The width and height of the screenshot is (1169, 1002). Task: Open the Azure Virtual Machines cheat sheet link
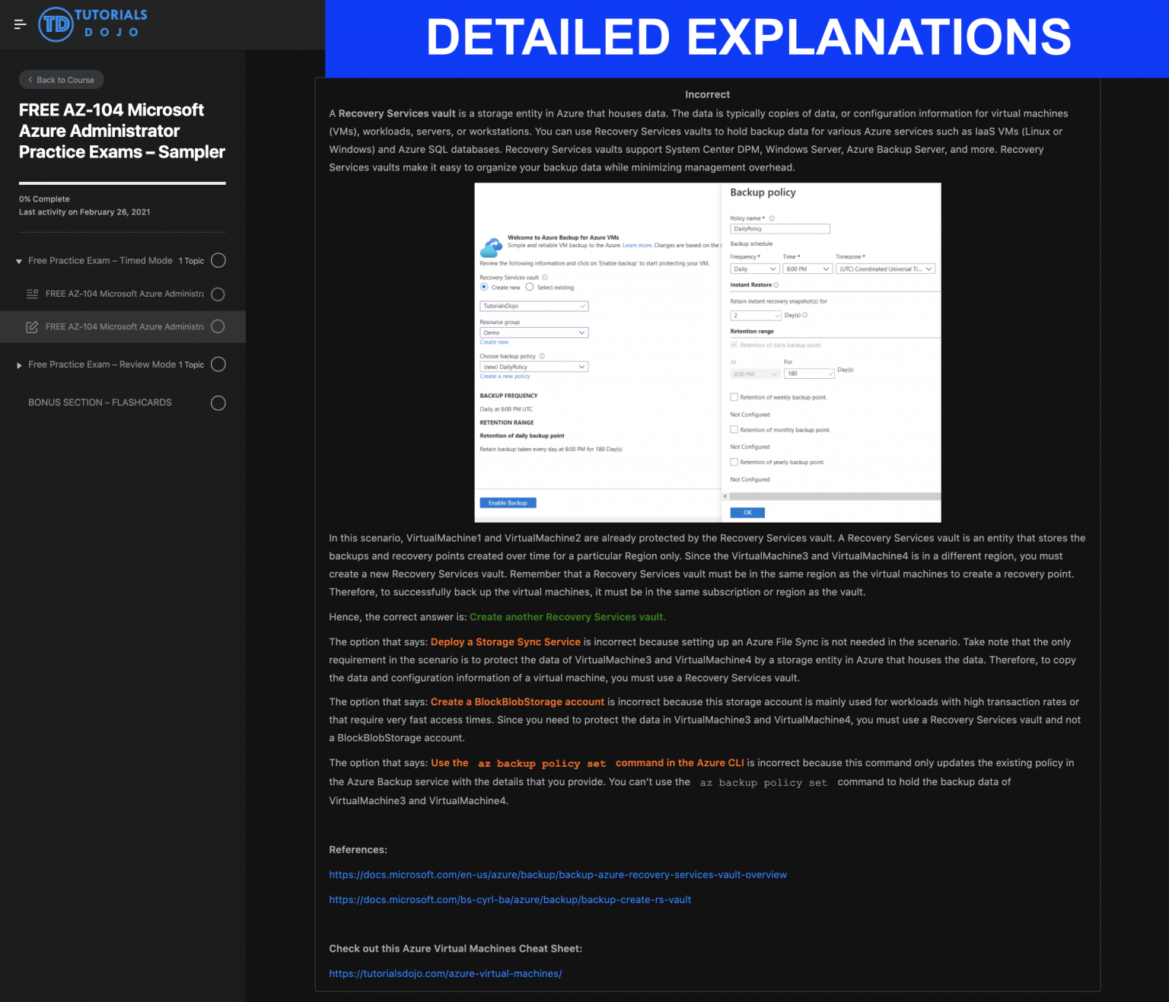point(445,974)
